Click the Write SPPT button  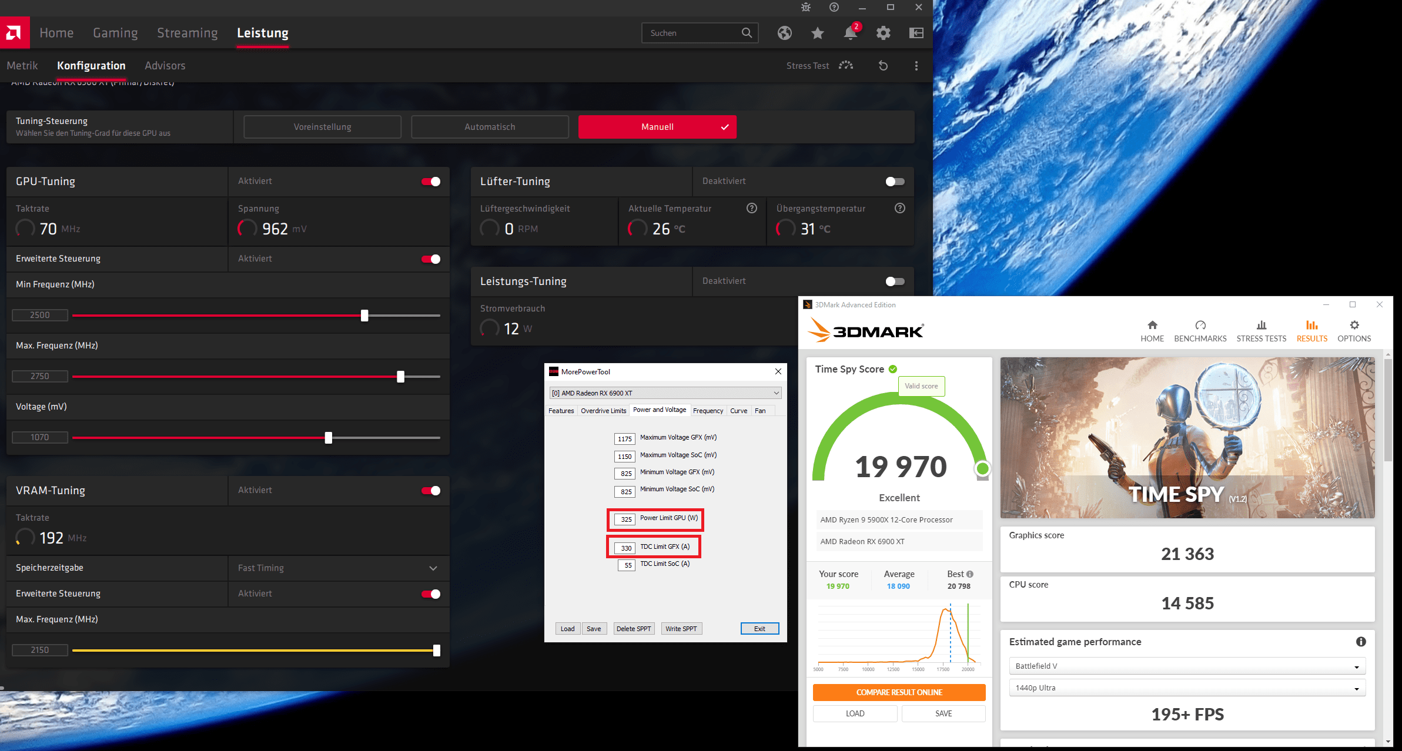(681, 629)
